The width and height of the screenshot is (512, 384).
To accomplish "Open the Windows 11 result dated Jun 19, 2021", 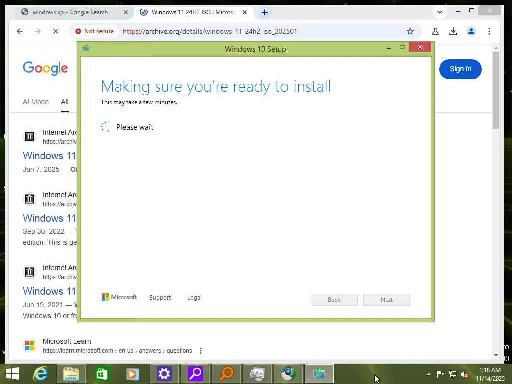I will click(49, 291).
